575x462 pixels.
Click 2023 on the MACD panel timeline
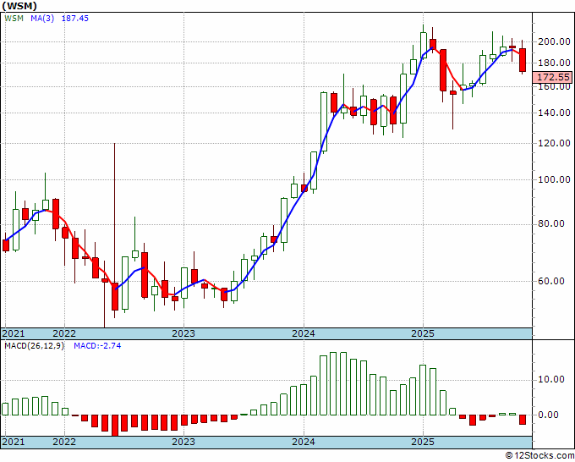pyautogui.click(x=183, y=442)
